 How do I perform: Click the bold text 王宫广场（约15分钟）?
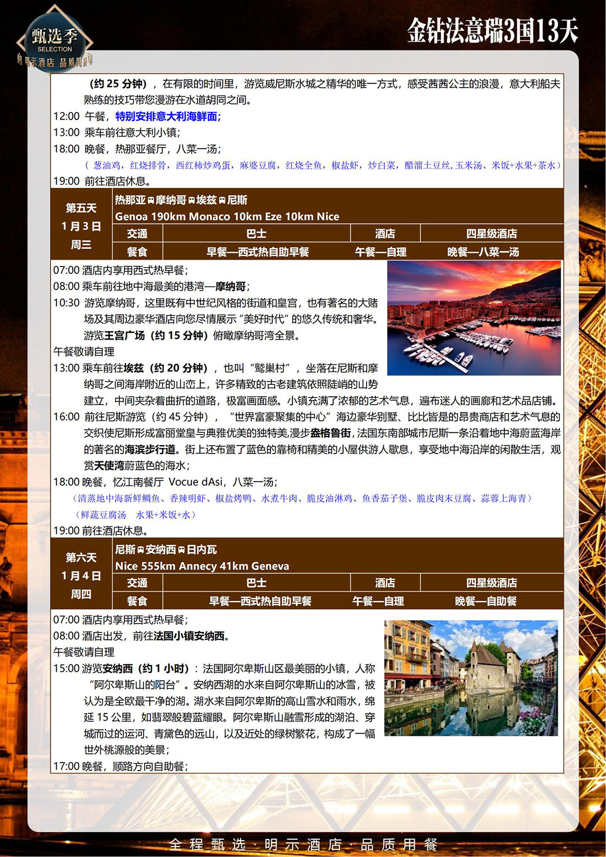(156, 336)
